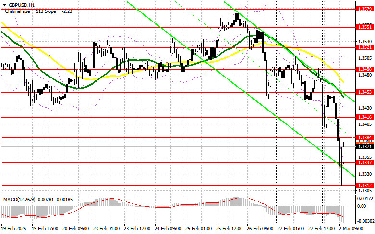Click the MACD scale value -0.00302
Viewport: 375px width, 234px height.
(x=365, y=221)
